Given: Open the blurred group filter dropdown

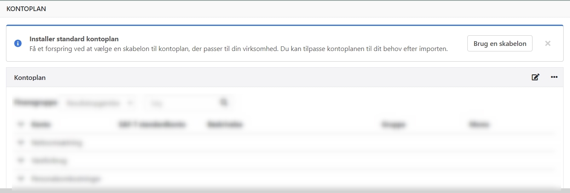Looking at the screenshot, I should 98,103.
